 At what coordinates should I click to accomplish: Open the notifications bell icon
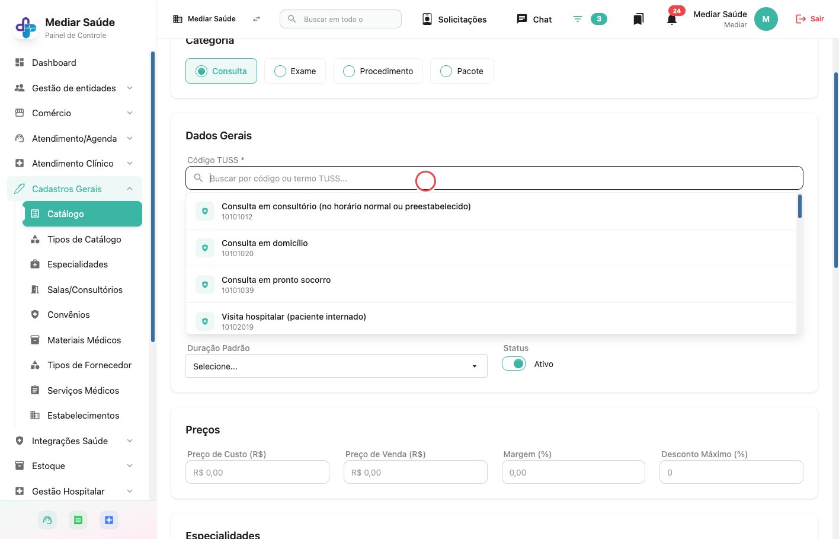(671, 20)
